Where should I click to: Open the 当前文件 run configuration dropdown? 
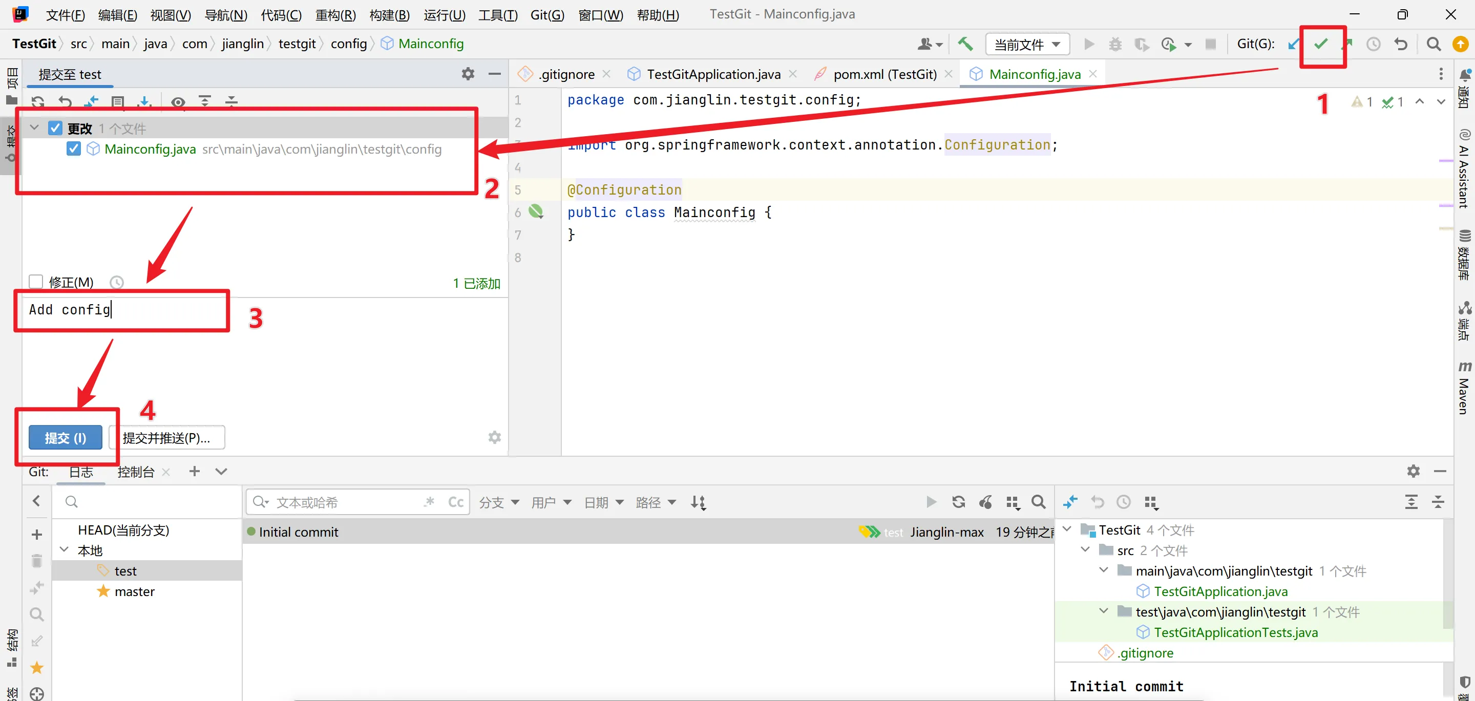click(1027, 44)
